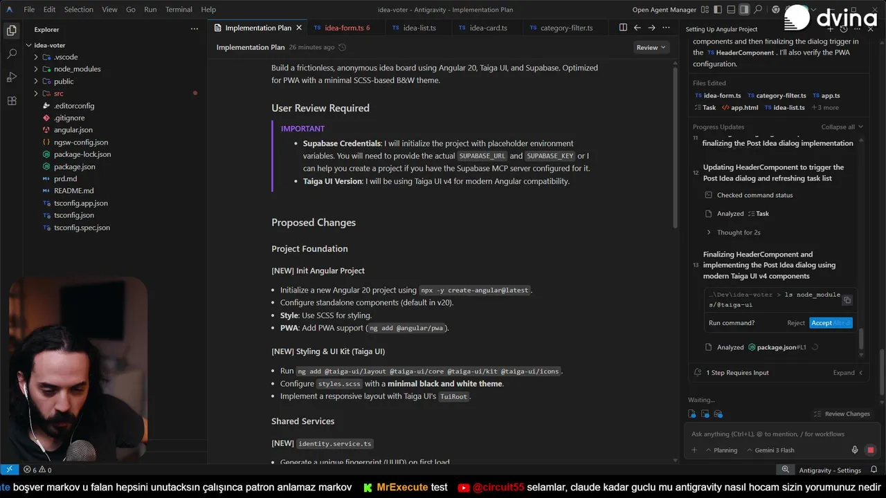Show errors and warnings in status bar
Screen dimensions: 886x498
pos(37,470)
